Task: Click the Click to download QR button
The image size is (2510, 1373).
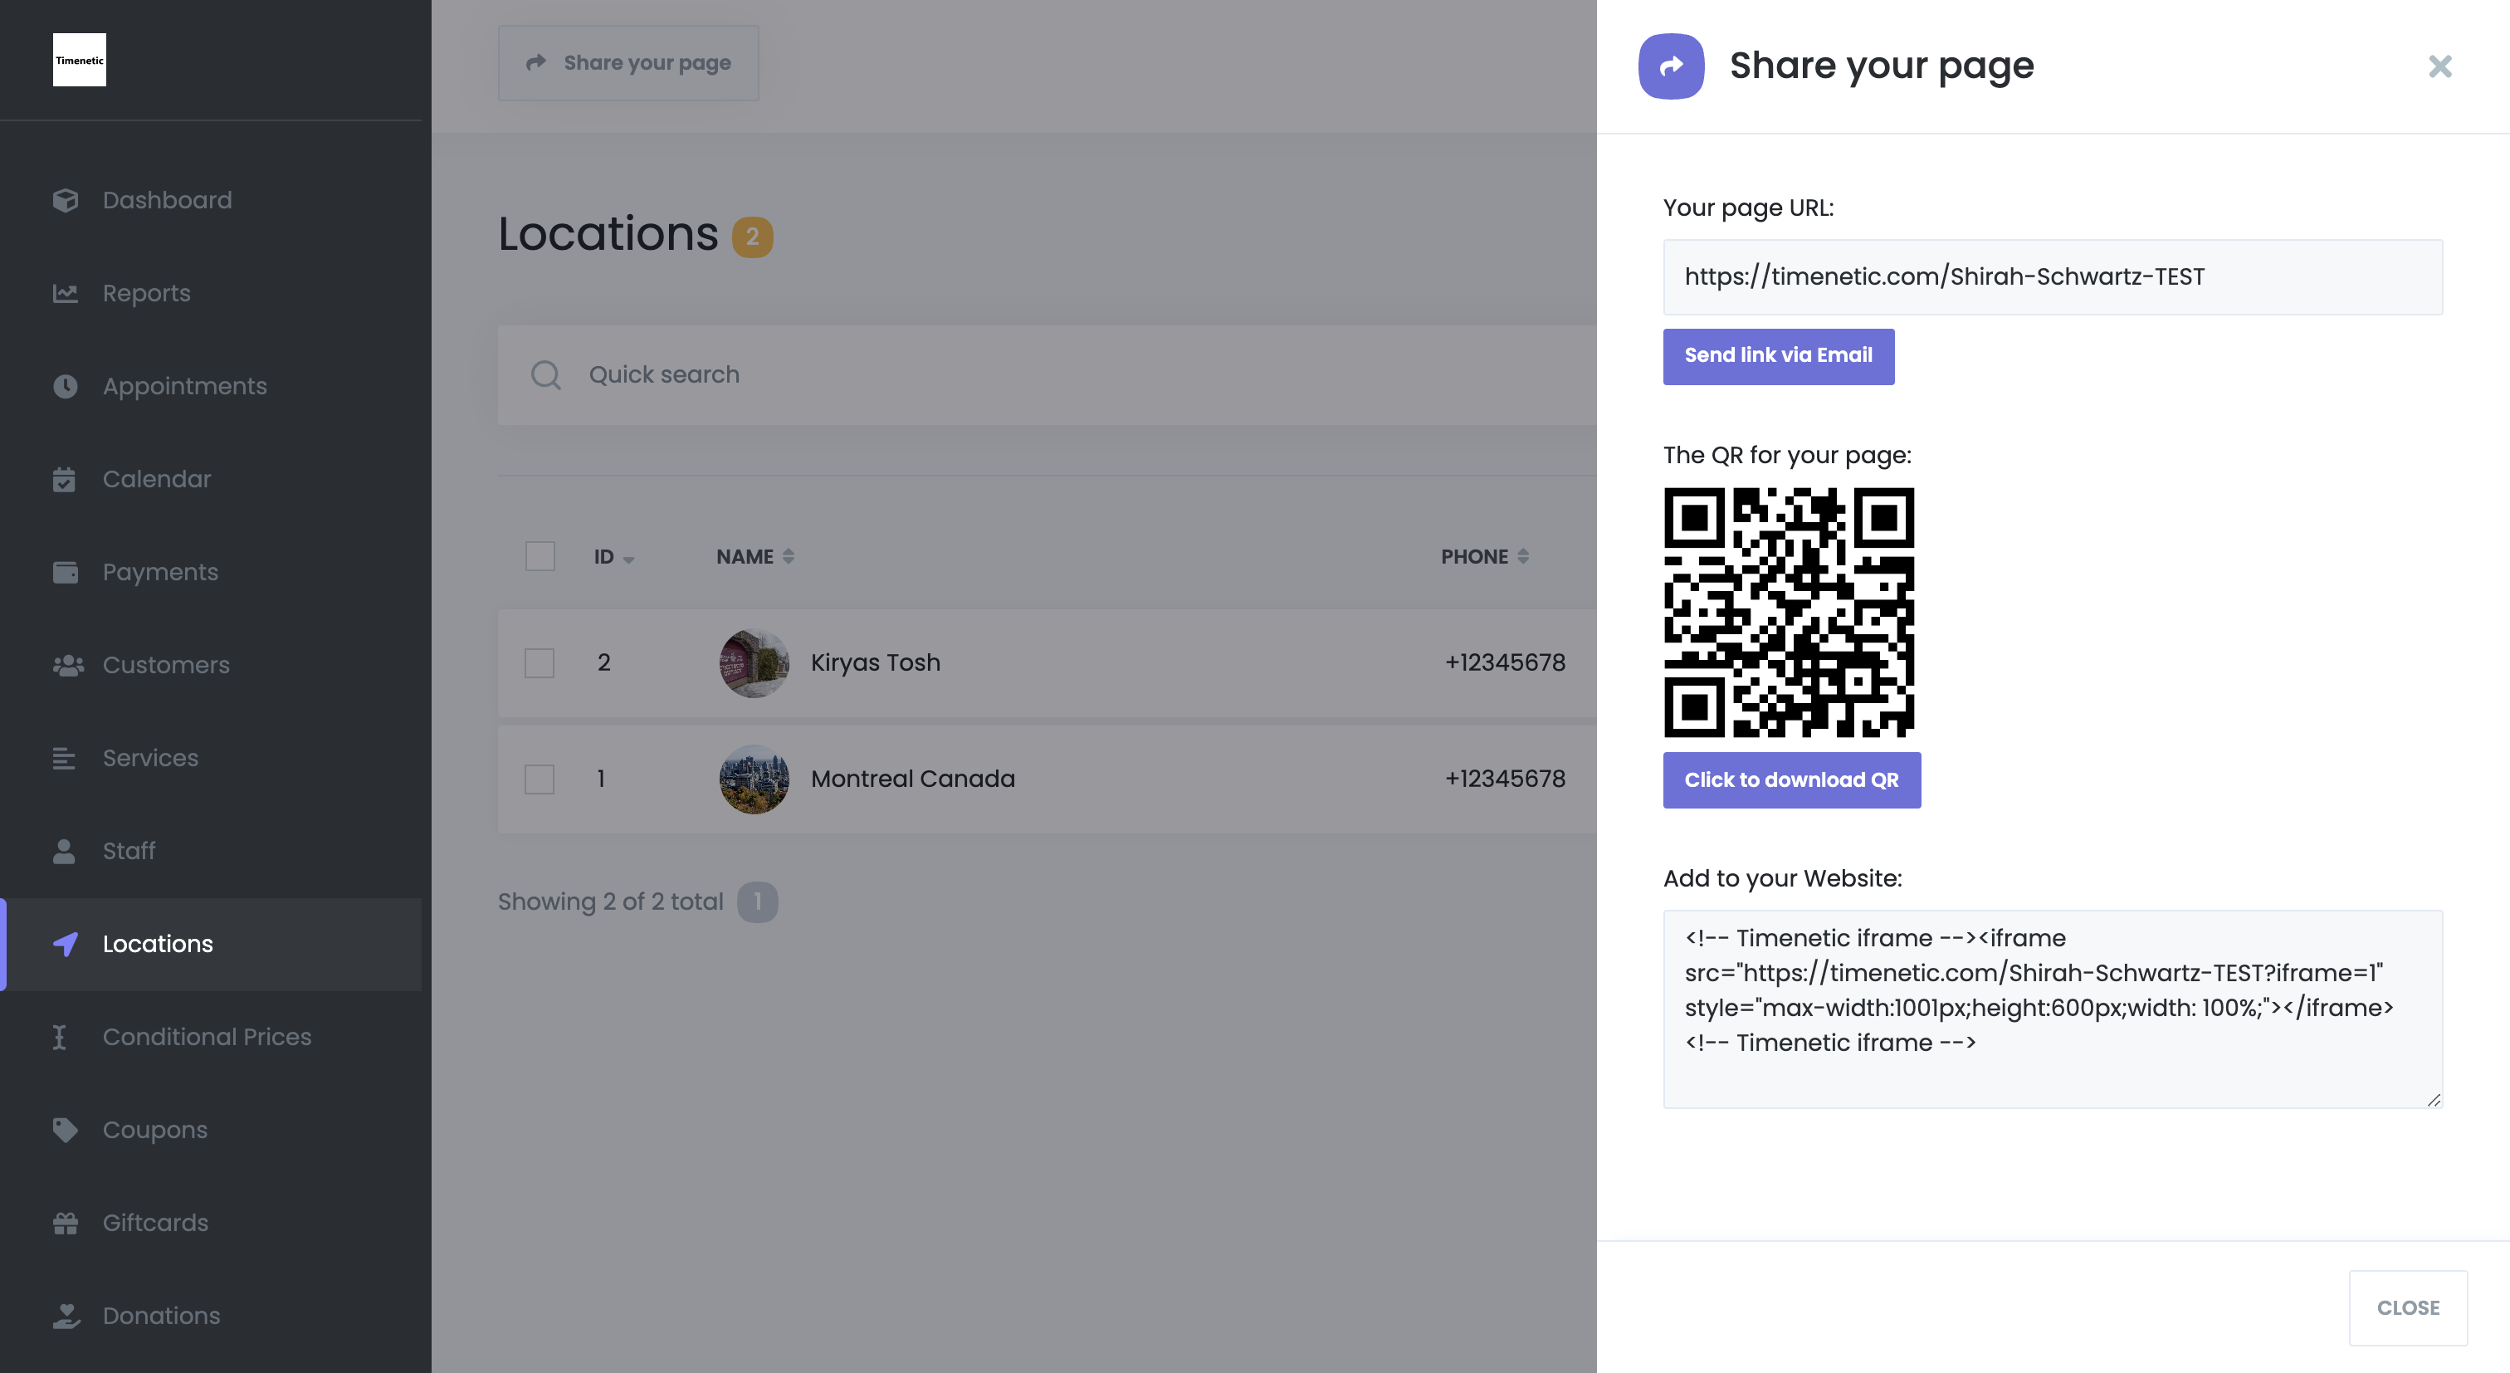Action: pyautogui.click(x=1791, y=779)
